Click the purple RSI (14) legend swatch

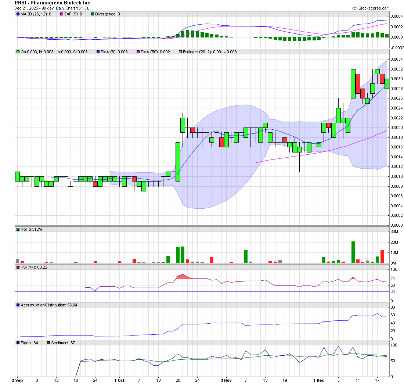point(18,267)
